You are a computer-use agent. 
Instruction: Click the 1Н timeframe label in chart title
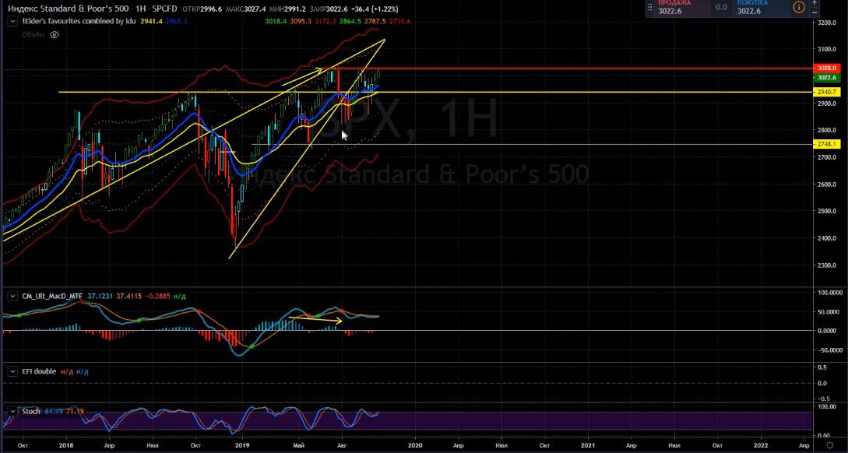pos(141,9)
